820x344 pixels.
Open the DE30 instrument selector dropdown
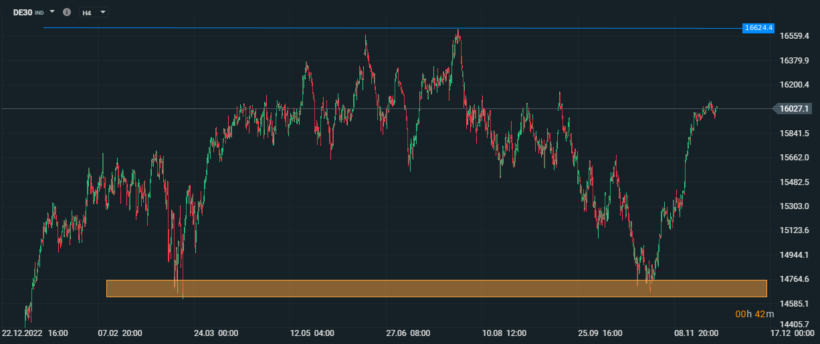point(52,12)
